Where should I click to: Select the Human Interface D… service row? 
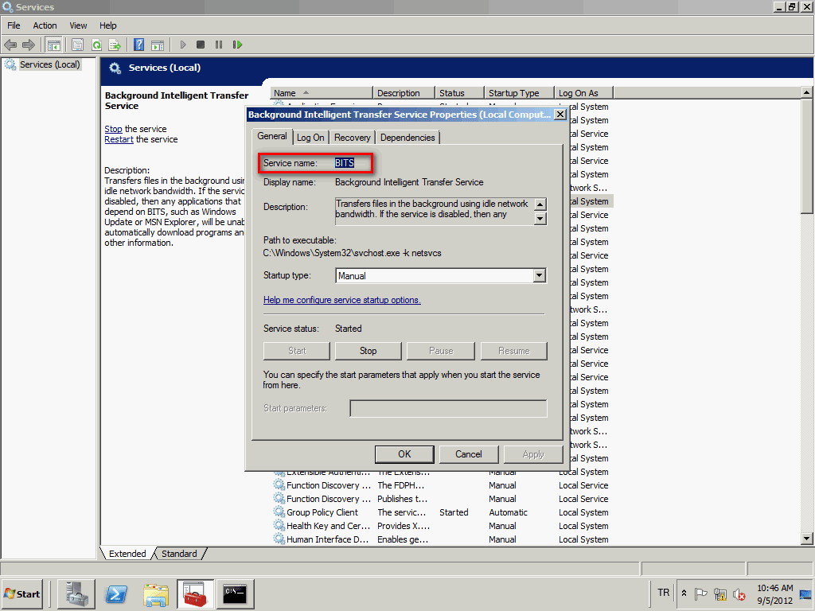442,539
